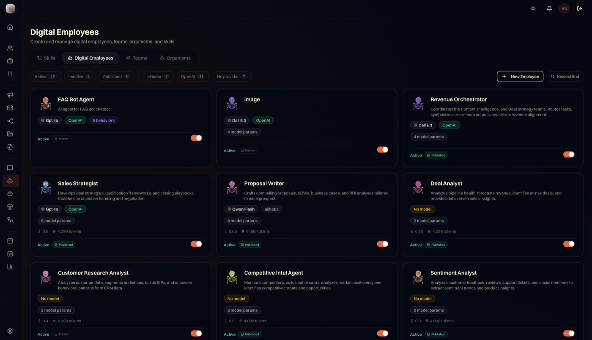592x340 pixels.
Task: Open settings gear at sidebar bottom
Action: click(x=10, y=331)
